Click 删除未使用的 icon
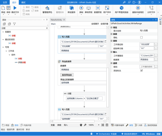 click(x=138, y=8)
